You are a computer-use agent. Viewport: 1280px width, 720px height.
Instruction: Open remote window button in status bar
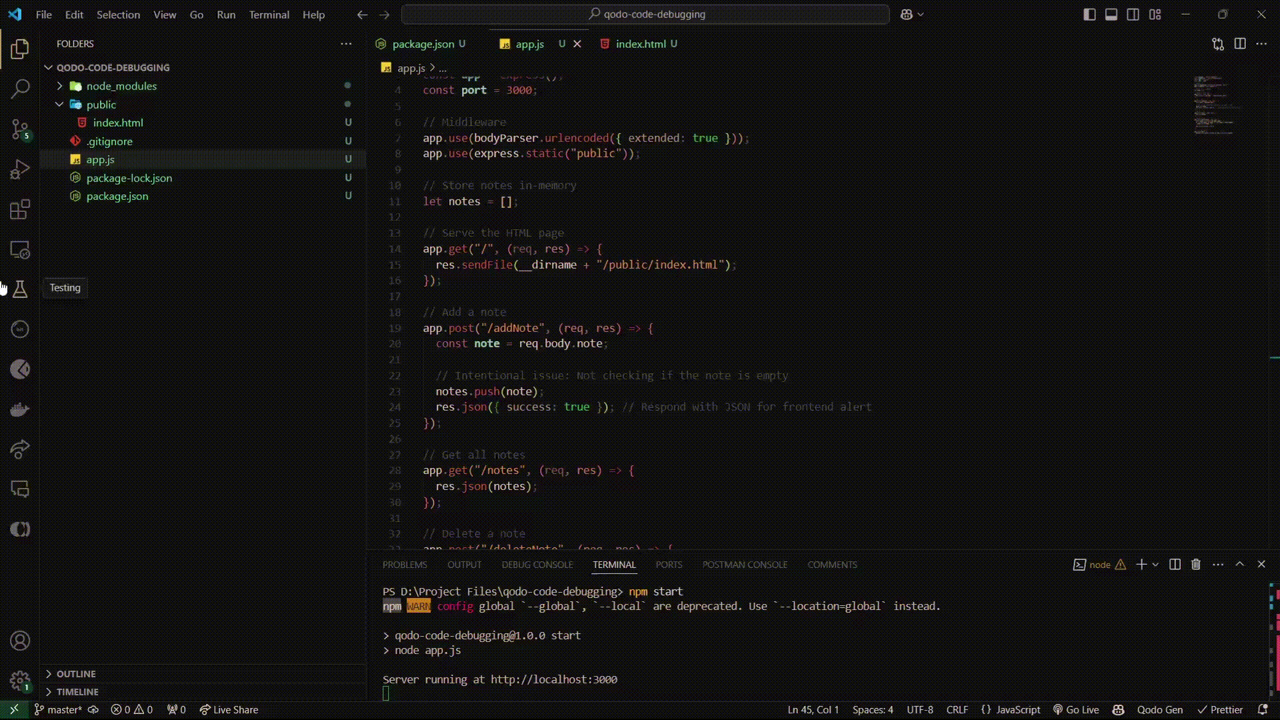[14, 710]
